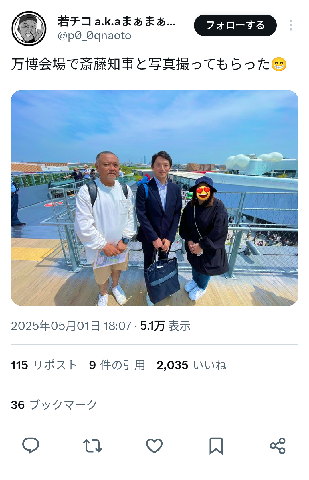Open the 36 ブックマーク count
The height and width of the screenshot is (480, 309).
[x=54, y=405]
